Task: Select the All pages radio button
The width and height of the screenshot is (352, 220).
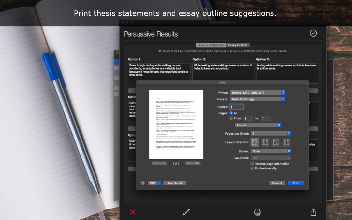Action: (231, 113)
